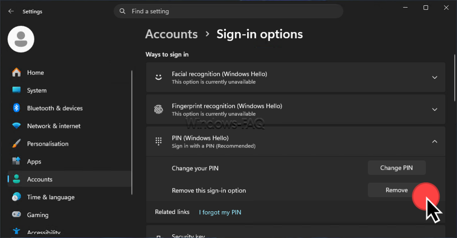Click Remove this sign-in option label
This screenshot has height=238, width=457.
209,190
